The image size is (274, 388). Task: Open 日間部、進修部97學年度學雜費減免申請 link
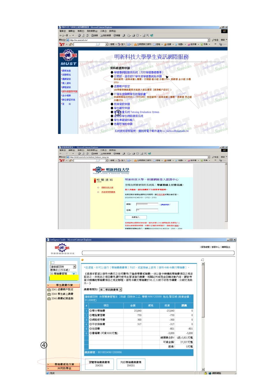pos(138,77)
